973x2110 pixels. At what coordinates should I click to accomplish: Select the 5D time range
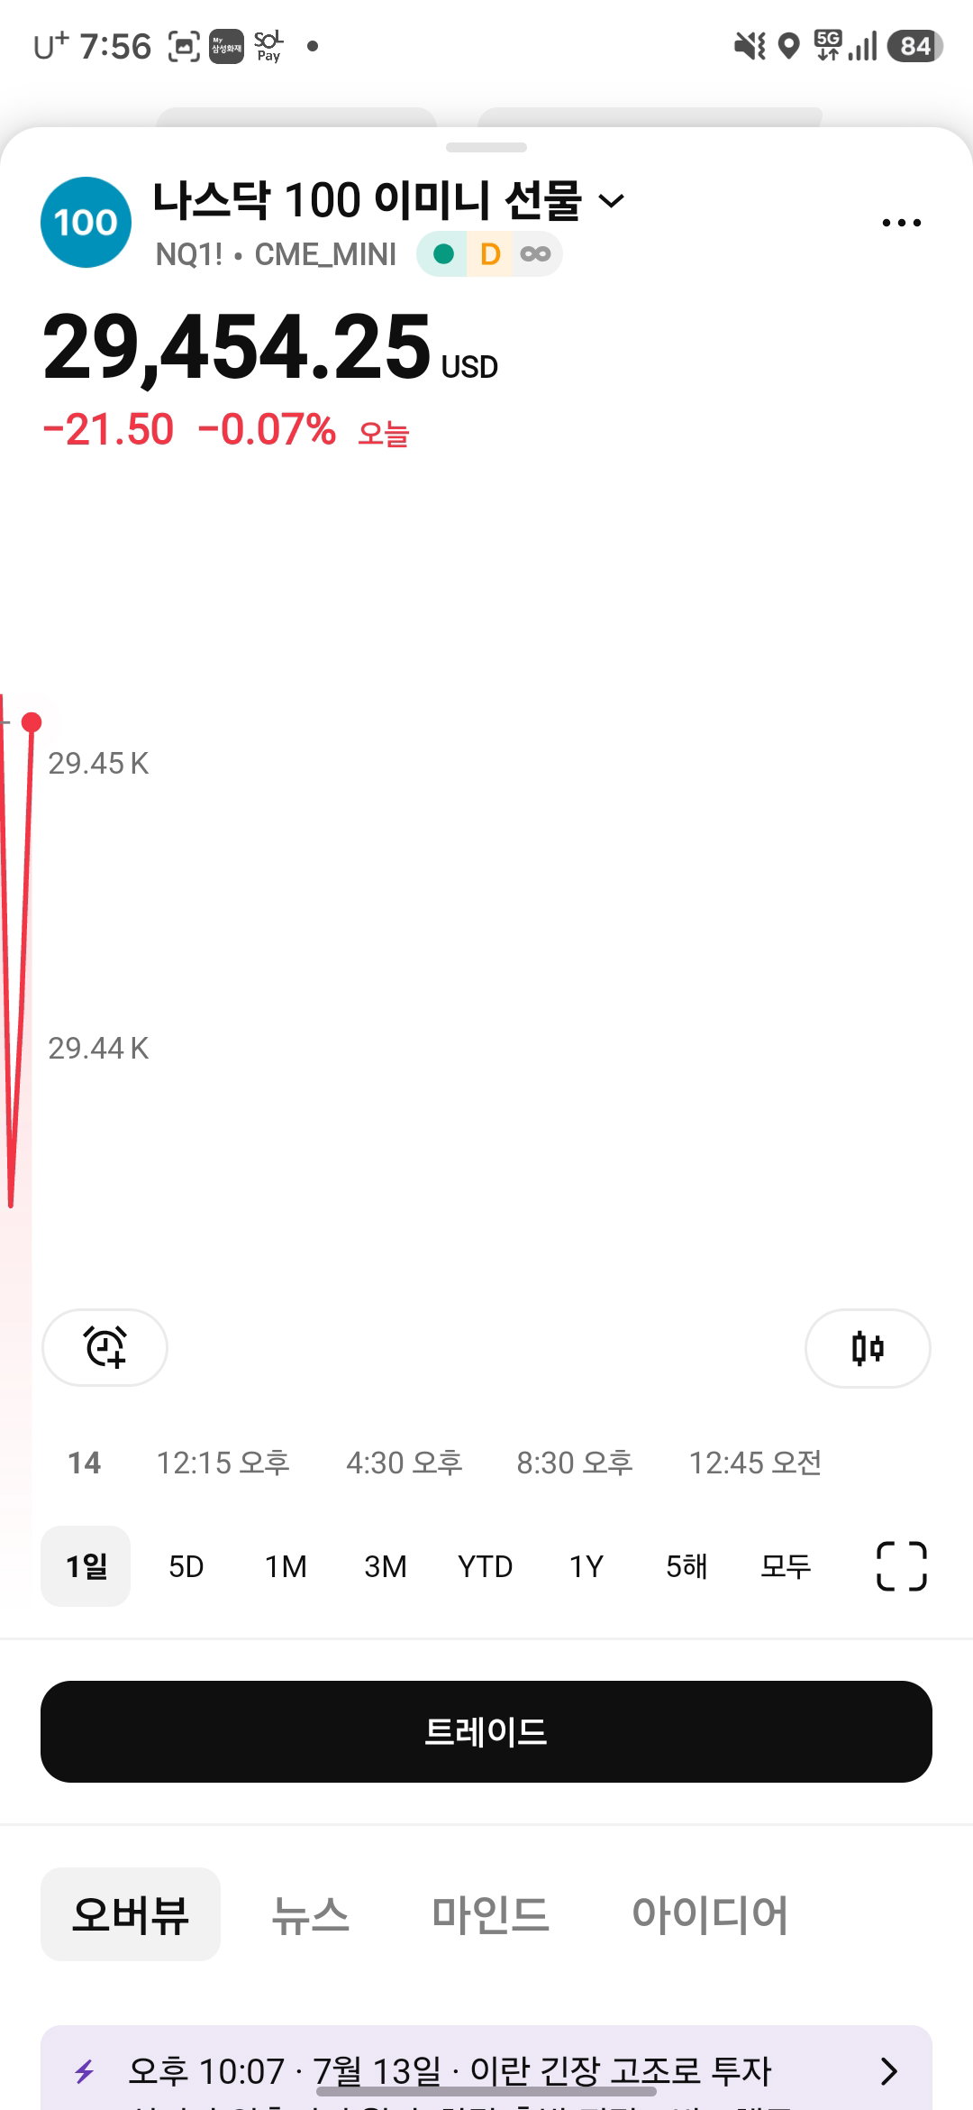pos(186,1566)
